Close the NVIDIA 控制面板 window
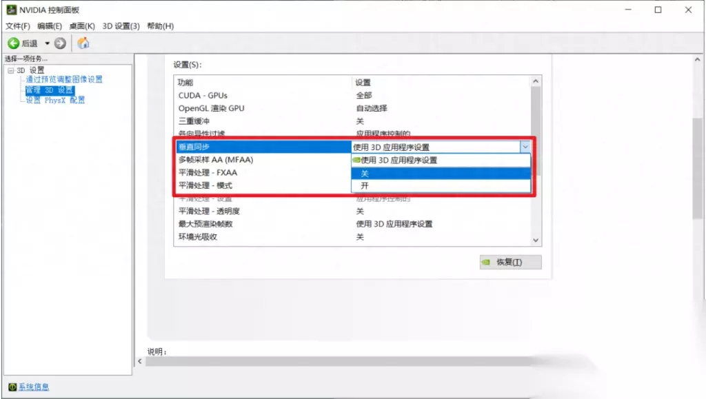Screen dimensions: 706x399 coord(689,10)
